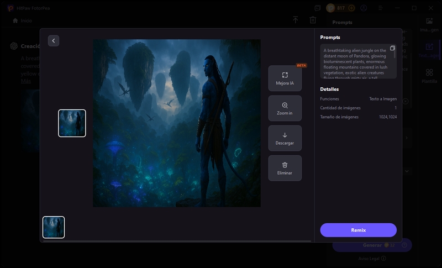The height and width of the screenshot is (268, 442).
Task: Click the purple Remix button
Action: (358, 230)
